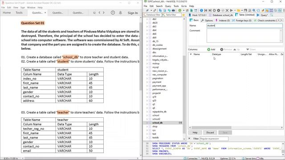Screen dimensions: 285x160
Task: Open the File menu in HeidiSQL
Action: [146, 6]
